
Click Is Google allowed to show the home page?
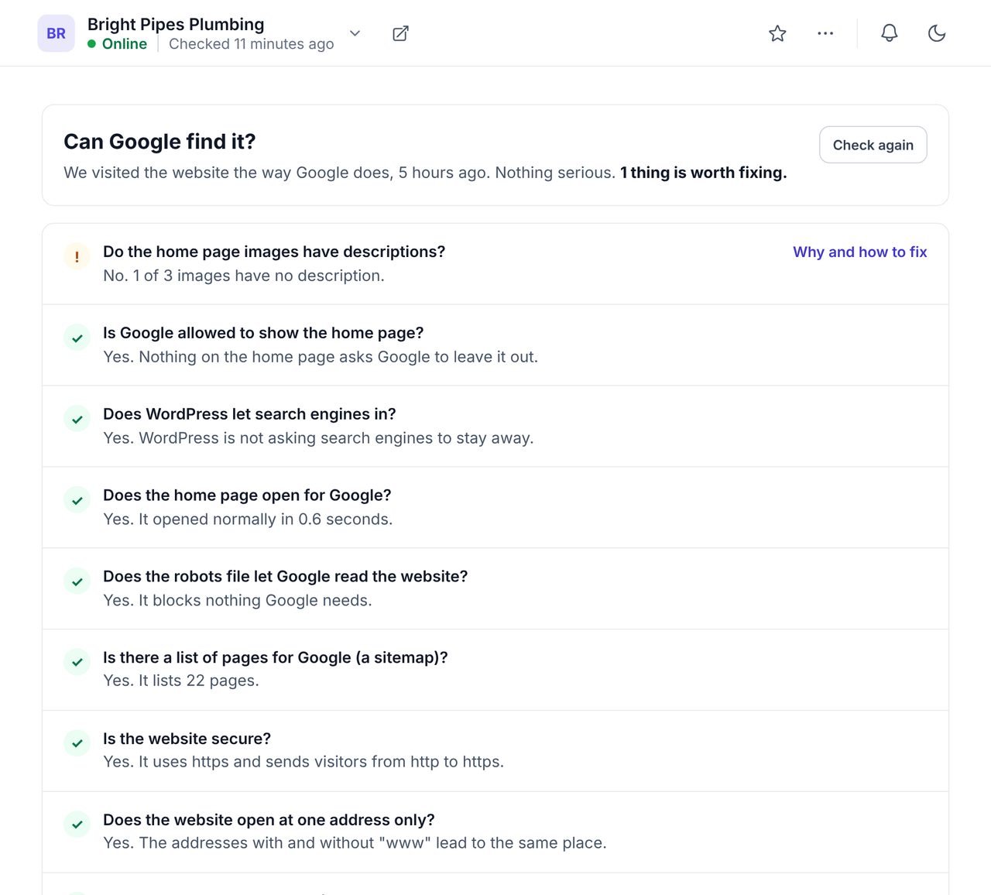(x=263, y=333)
